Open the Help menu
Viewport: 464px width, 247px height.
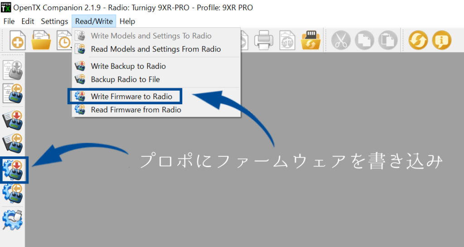pos(127,21)
